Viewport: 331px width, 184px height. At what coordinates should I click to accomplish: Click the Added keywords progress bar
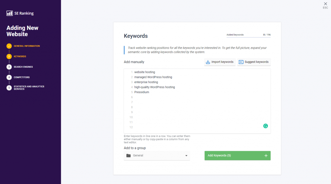(249, 37)
